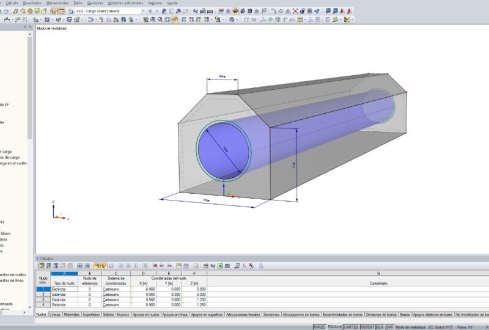Select the X coordinate cell of node 3
Screen dimensions: 489x330
pos(144,299)
